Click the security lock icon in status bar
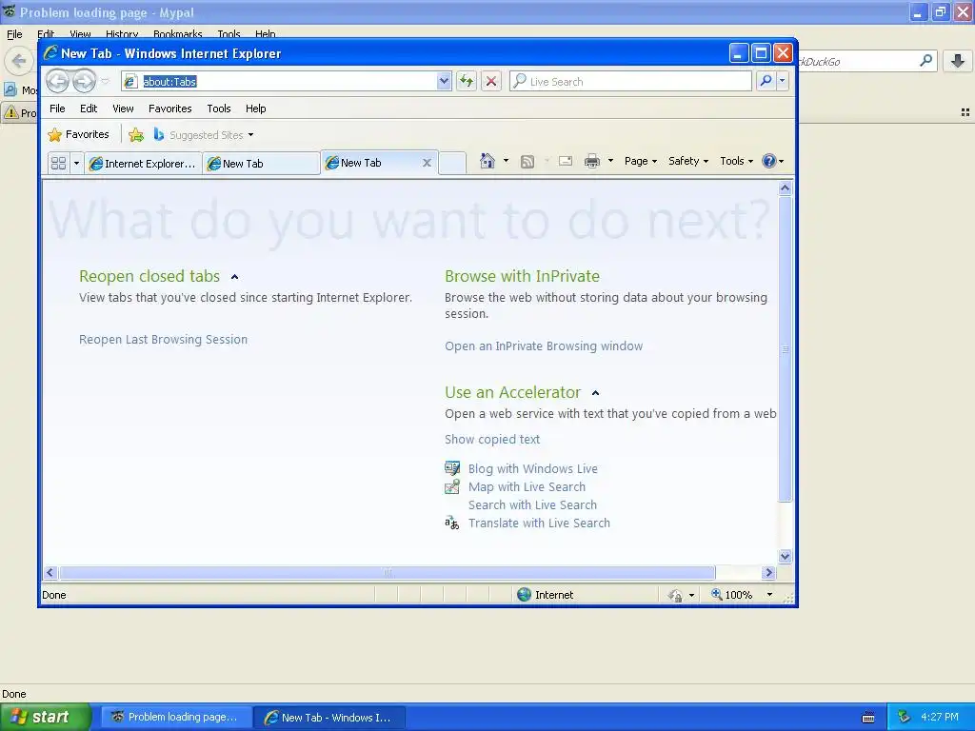 (675, 596)
